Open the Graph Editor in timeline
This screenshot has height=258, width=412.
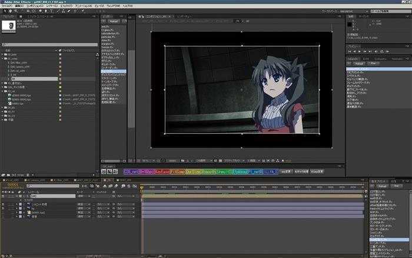tap(135, 186)
